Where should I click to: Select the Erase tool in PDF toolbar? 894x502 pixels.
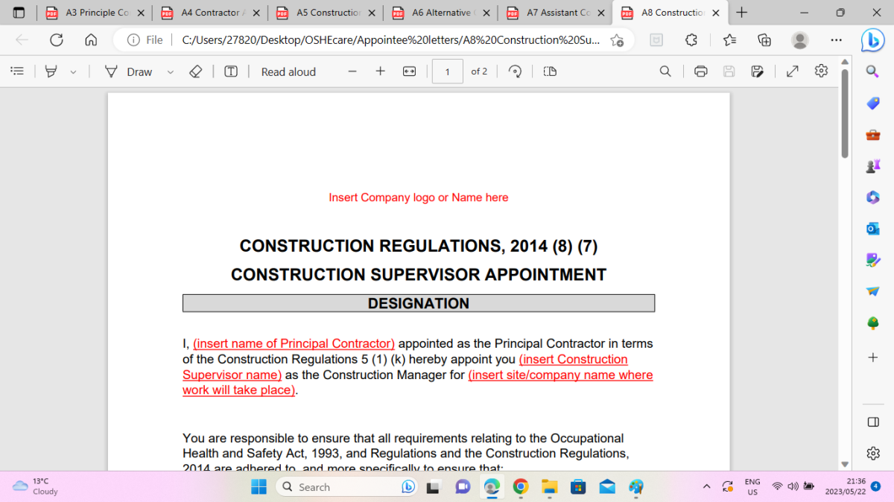coord(195,72)
